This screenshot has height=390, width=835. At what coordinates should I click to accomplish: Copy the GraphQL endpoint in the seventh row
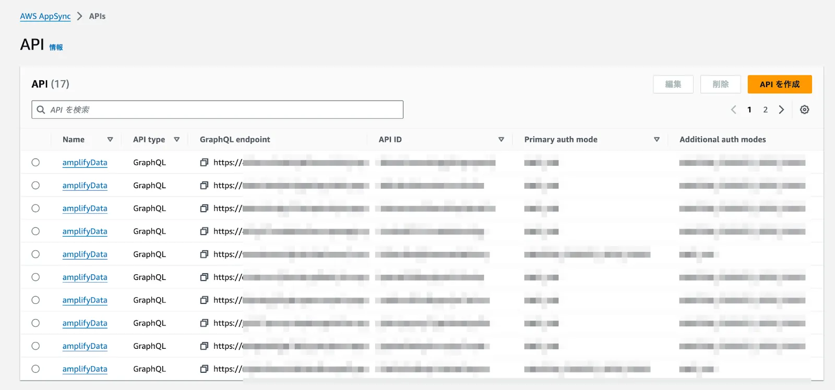[x=204, y=300]
